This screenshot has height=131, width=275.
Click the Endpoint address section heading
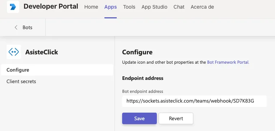[143, 78]
